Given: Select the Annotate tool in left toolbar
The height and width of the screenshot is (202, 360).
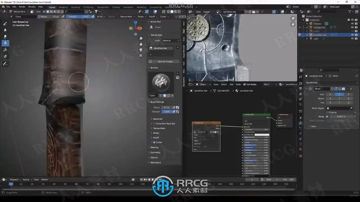Looking at the screenshot, I should [5, 64].
